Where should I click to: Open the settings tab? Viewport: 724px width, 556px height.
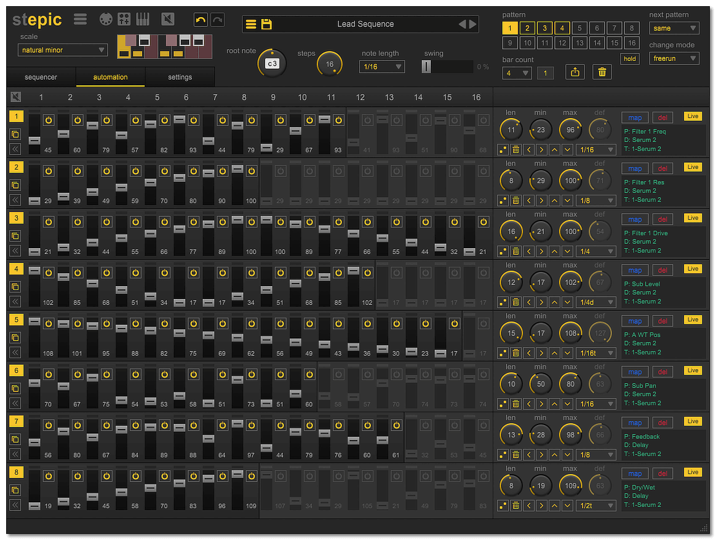180,77
